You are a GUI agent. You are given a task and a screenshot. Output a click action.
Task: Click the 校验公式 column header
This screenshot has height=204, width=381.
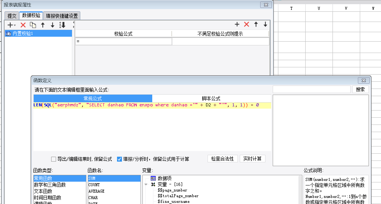pos(123,34)
